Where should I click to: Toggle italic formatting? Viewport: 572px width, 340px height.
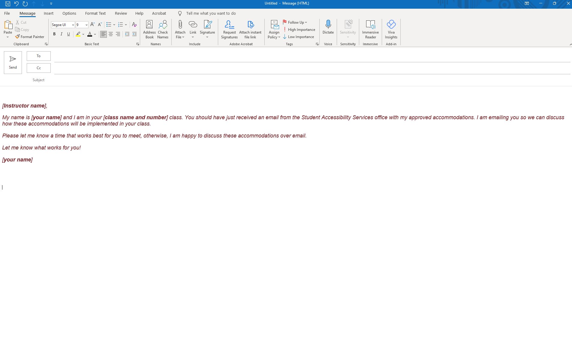pyautogui.click(x=62, y=34)
